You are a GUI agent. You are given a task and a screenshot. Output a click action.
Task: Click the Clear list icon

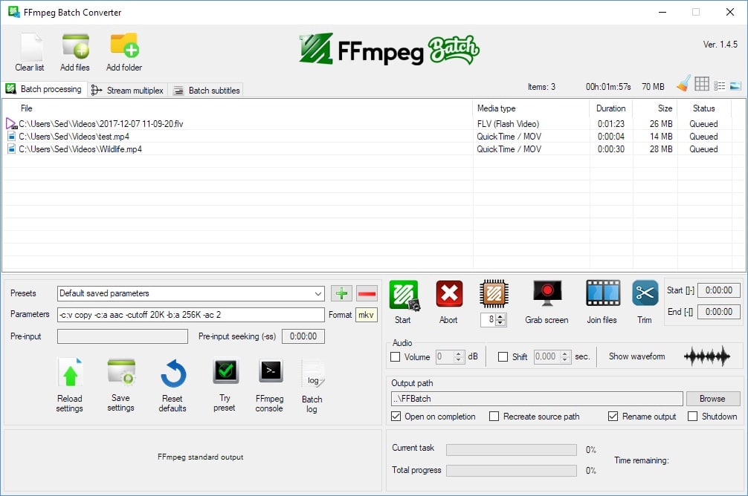pos(31,47)
